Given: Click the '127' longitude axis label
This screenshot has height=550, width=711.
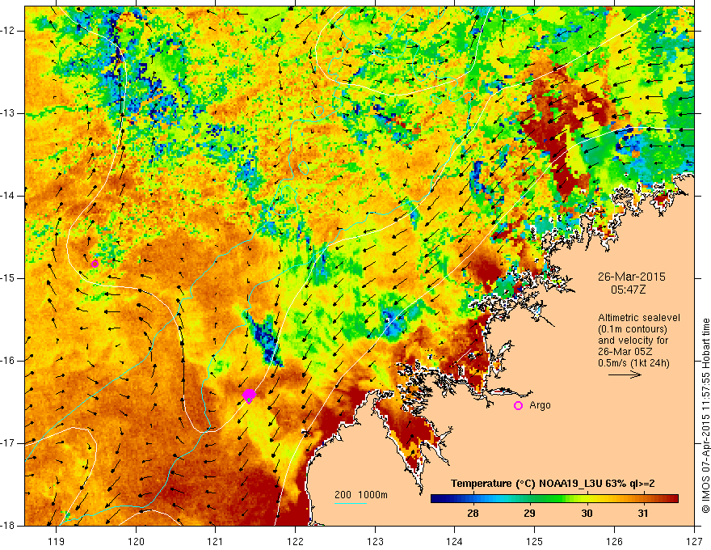Looking at the screenshot, I should [x=694, y=541].
